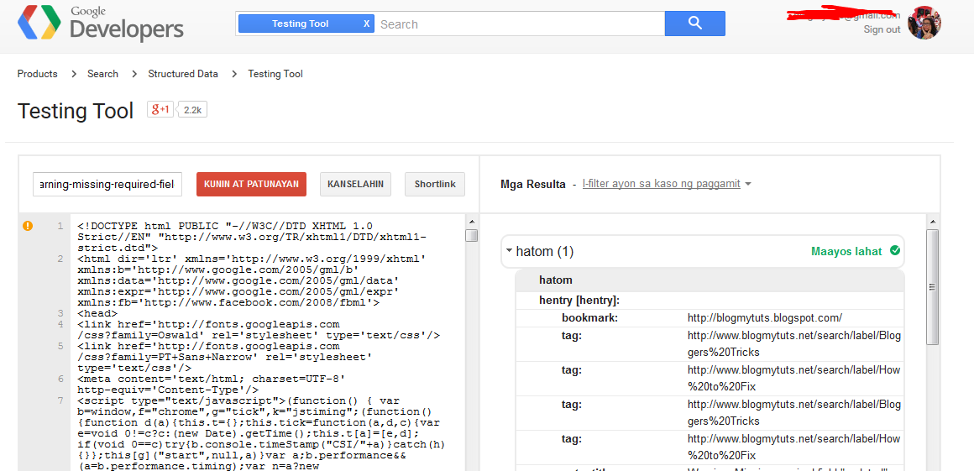
Task: Click the blue search magnifier button
Action: click(x=694, y=24)
